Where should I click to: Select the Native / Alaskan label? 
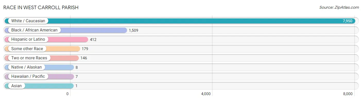[27, 67]
